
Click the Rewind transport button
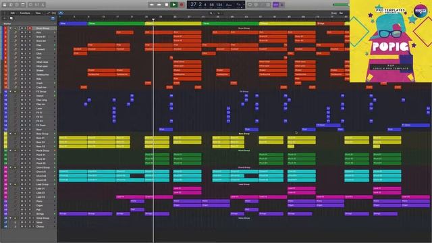pos(151,5)
